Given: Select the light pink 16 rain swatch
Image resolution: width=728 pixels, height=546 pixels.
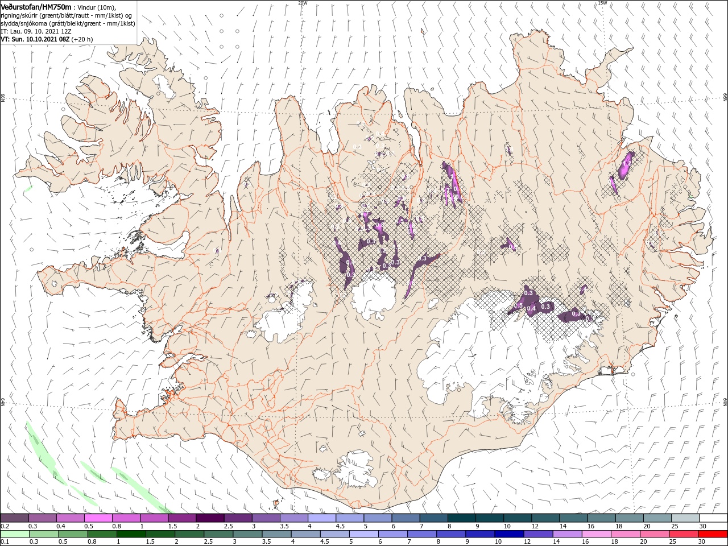Looking at the screenshot, I should tap(596, 534).
